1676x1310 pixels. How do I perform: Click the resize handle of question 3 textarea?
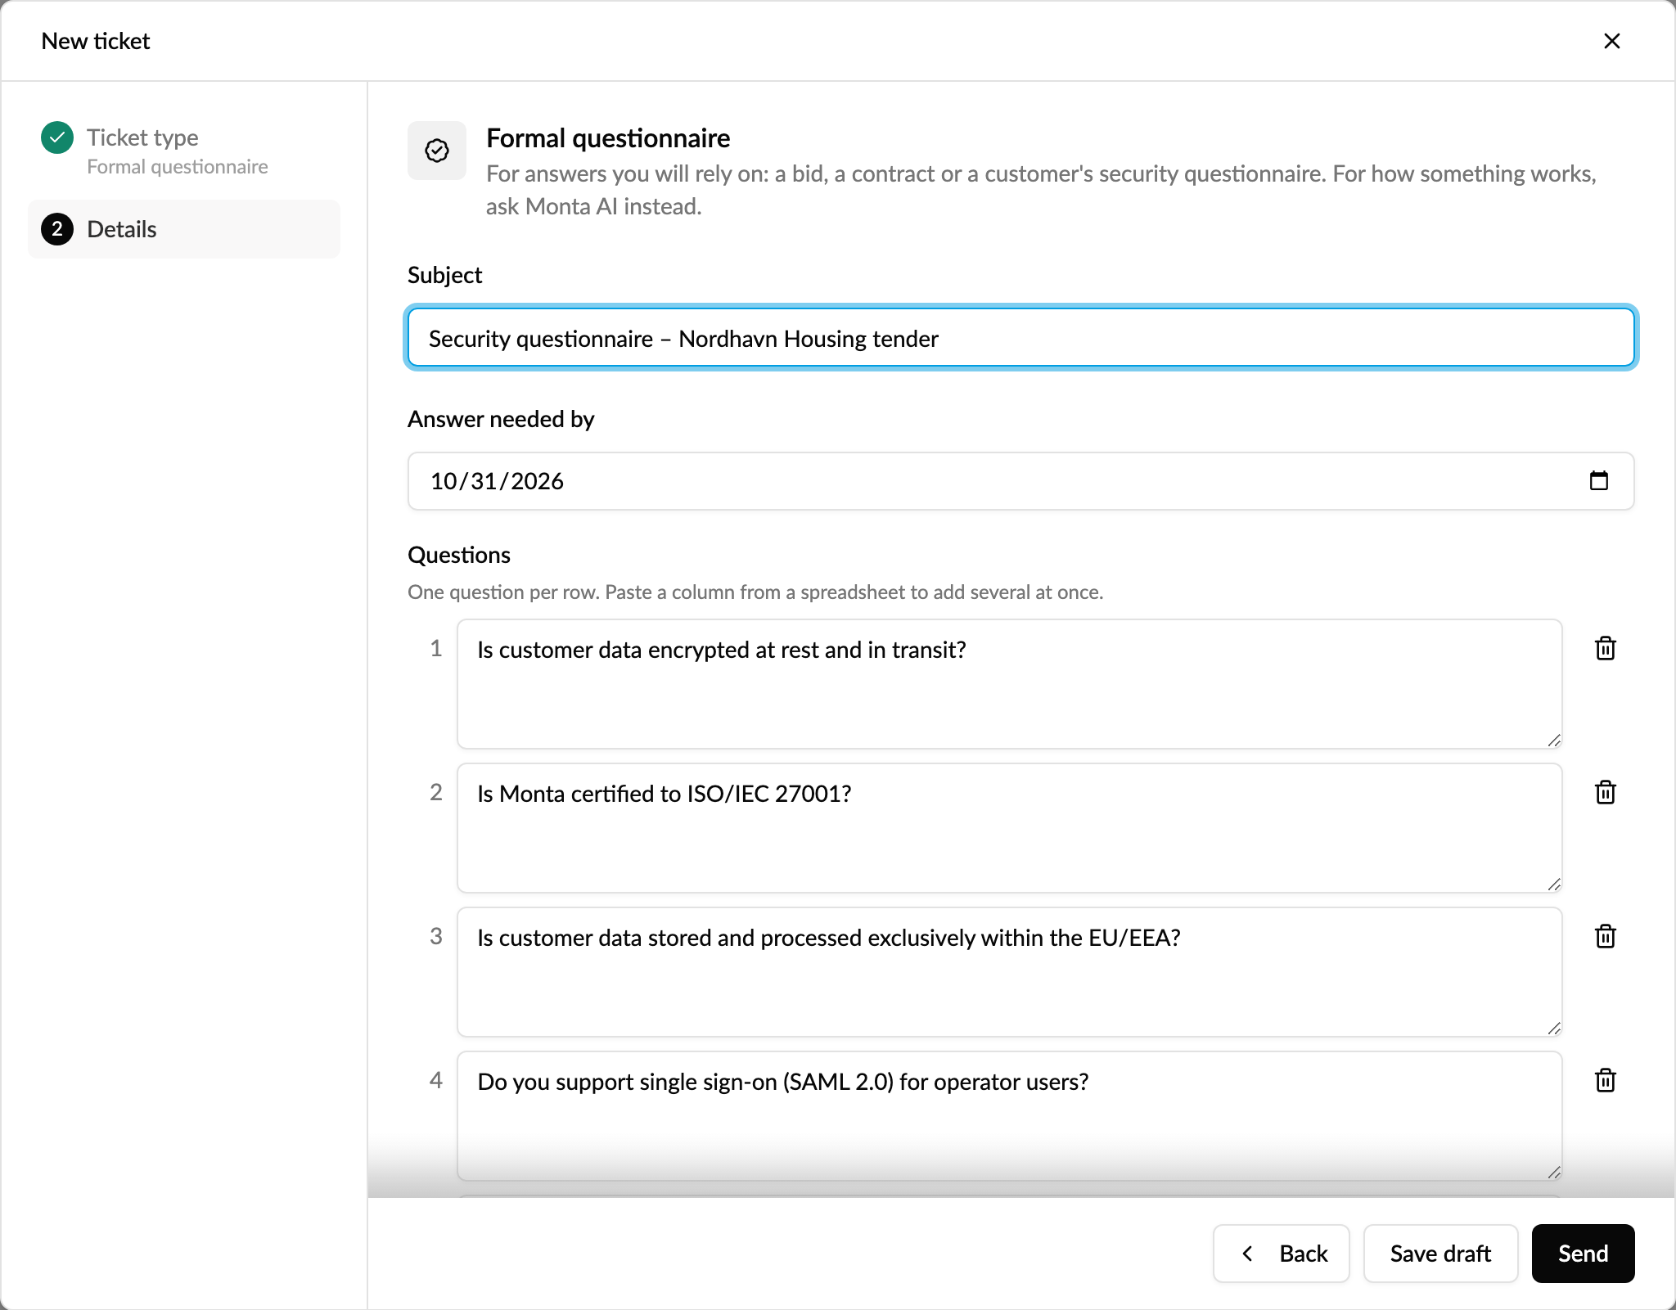coord(1554,1029)
